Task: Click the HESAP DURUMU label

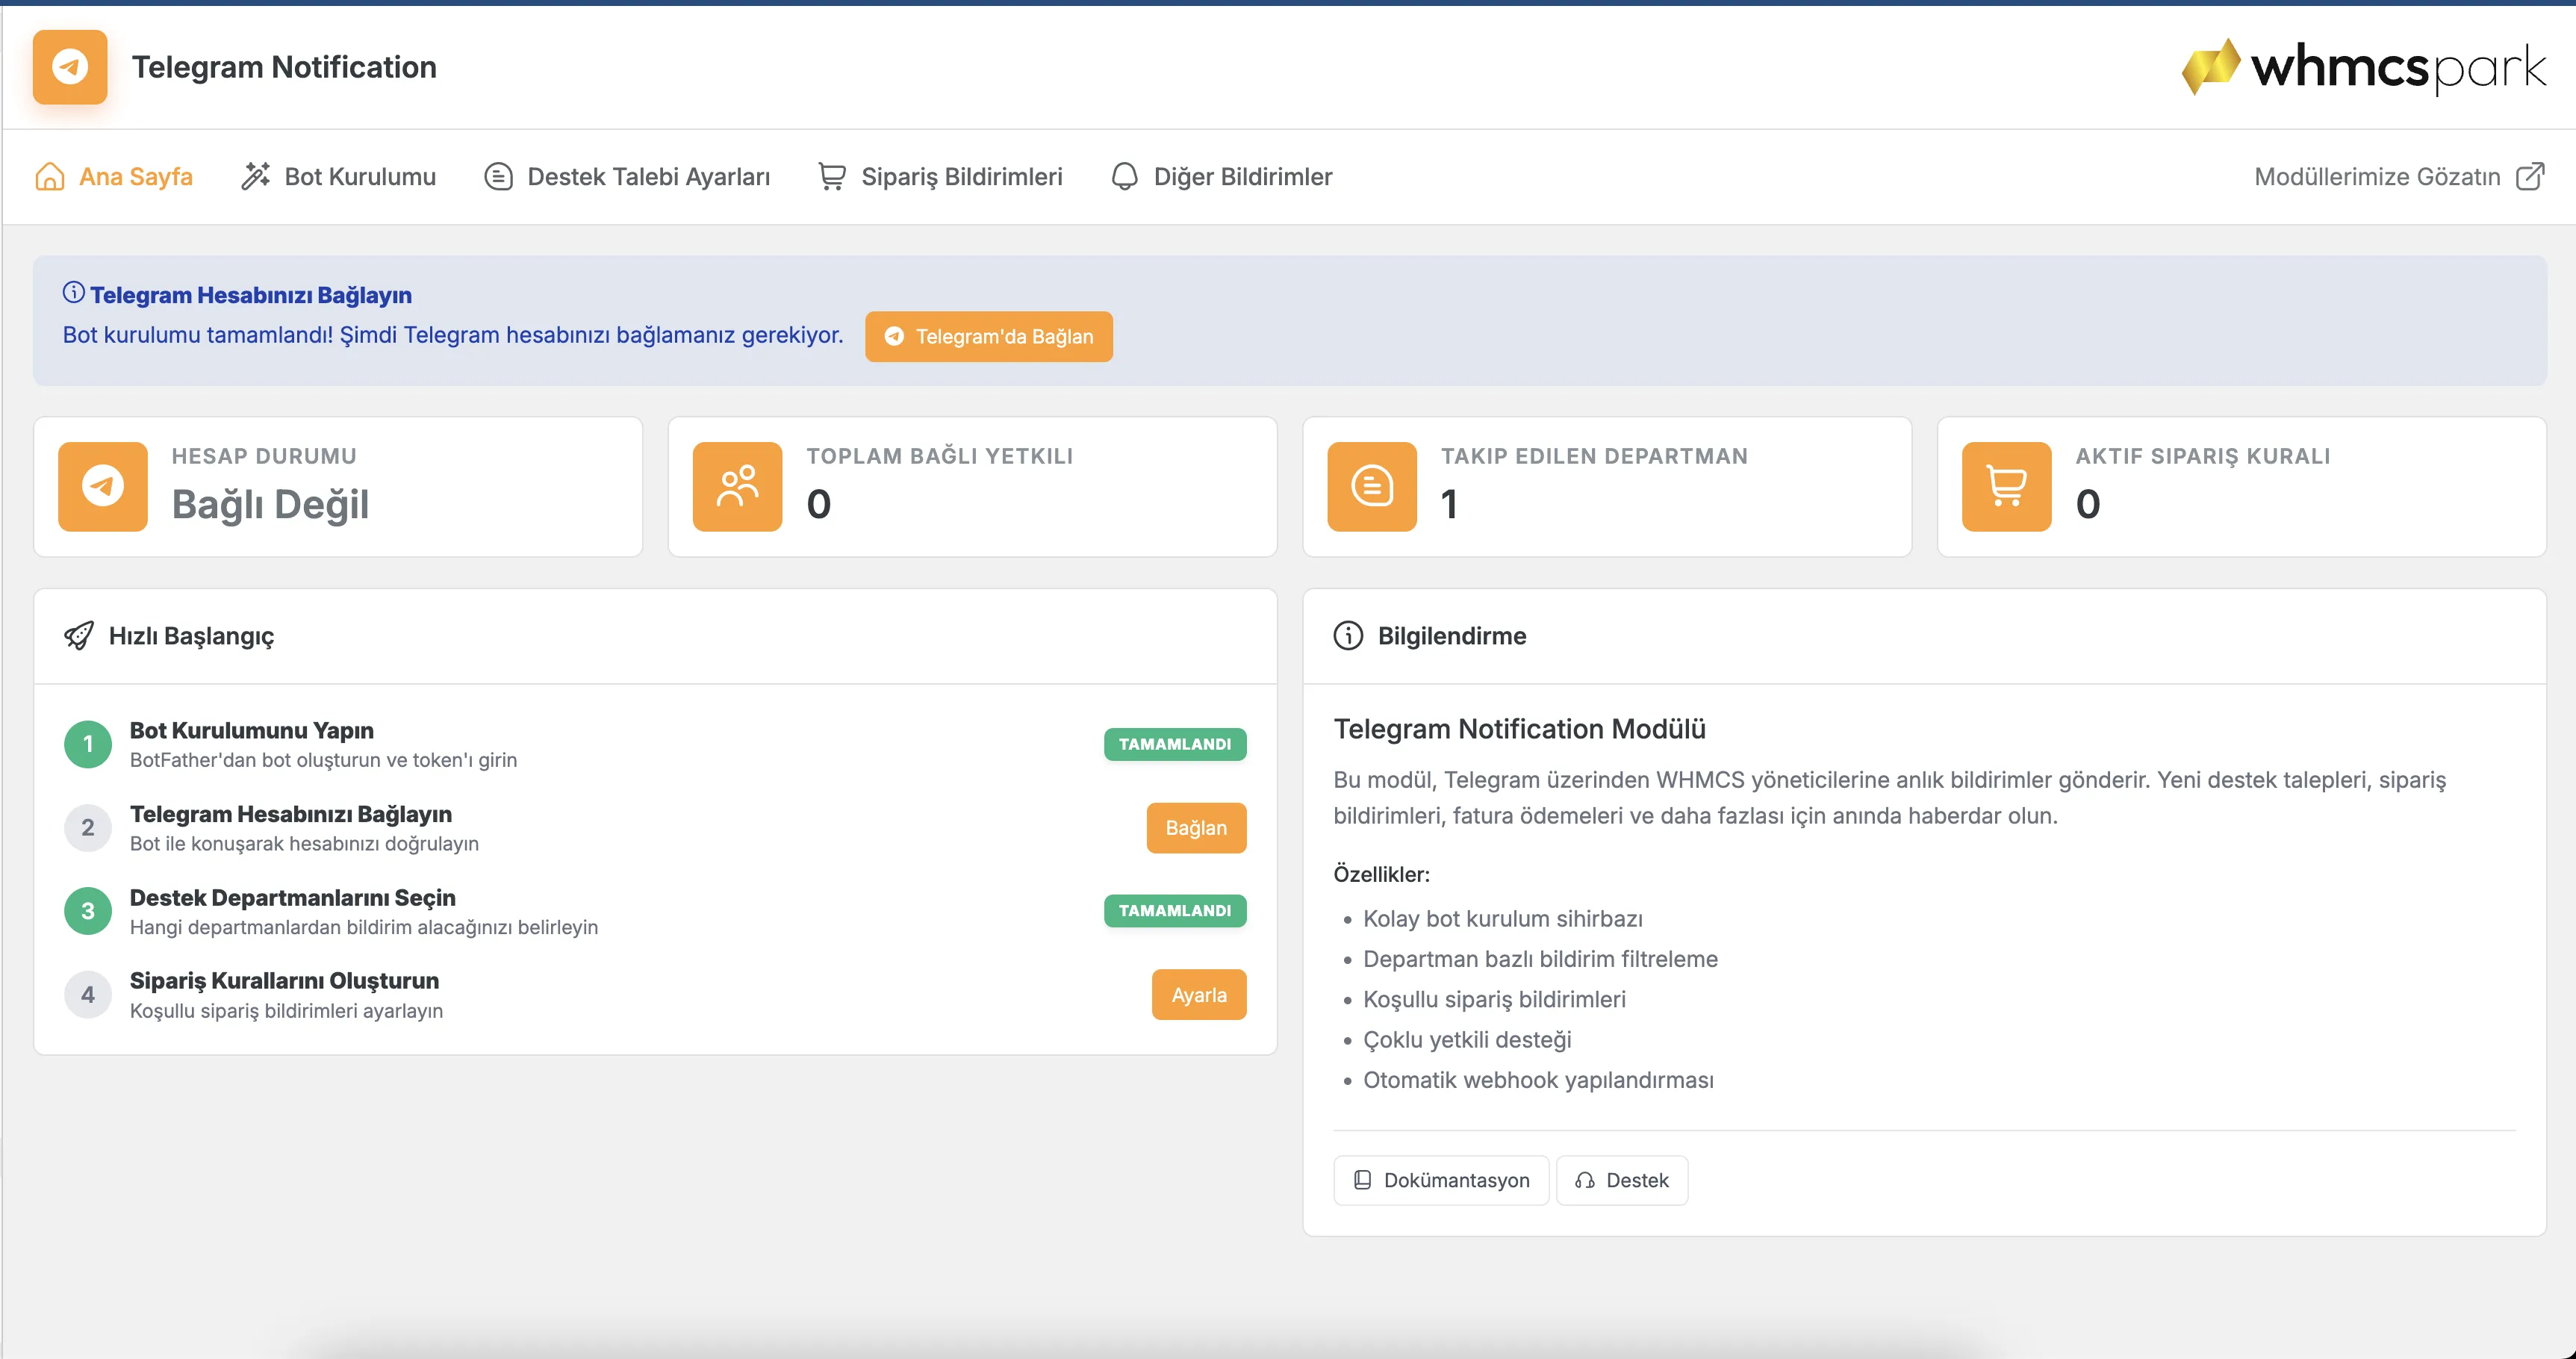Action: pos(264,456)
